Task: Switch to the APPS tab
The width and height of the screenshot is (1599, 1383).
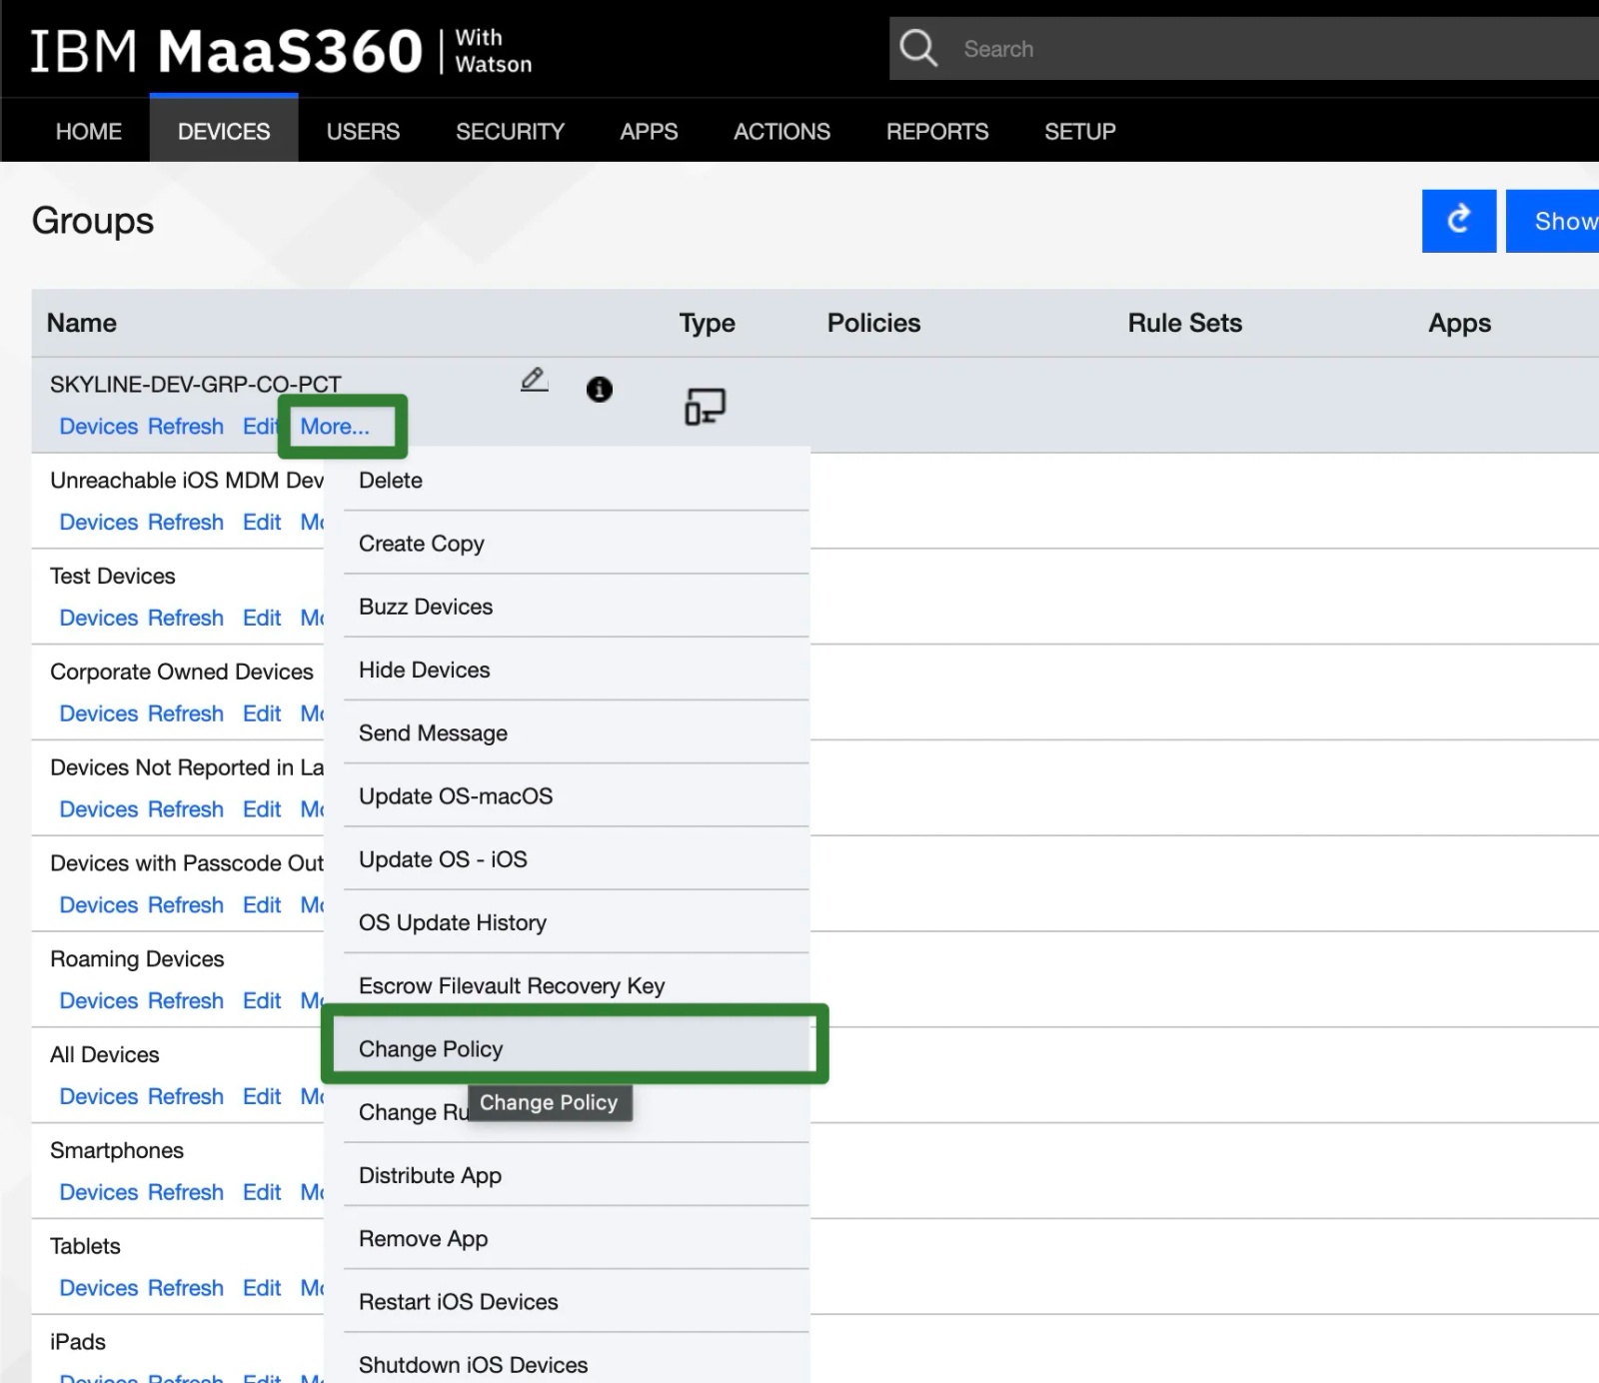Action: 649,132
